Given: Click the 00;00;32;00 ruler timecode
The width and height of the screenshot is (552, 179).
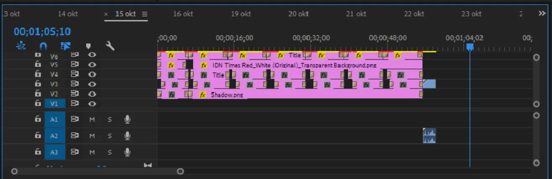Looking at the screenshot, I should (311, 38).
